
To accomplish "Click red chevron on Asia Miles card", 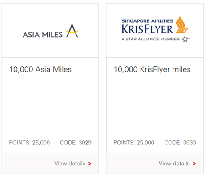I will [90, 164].
